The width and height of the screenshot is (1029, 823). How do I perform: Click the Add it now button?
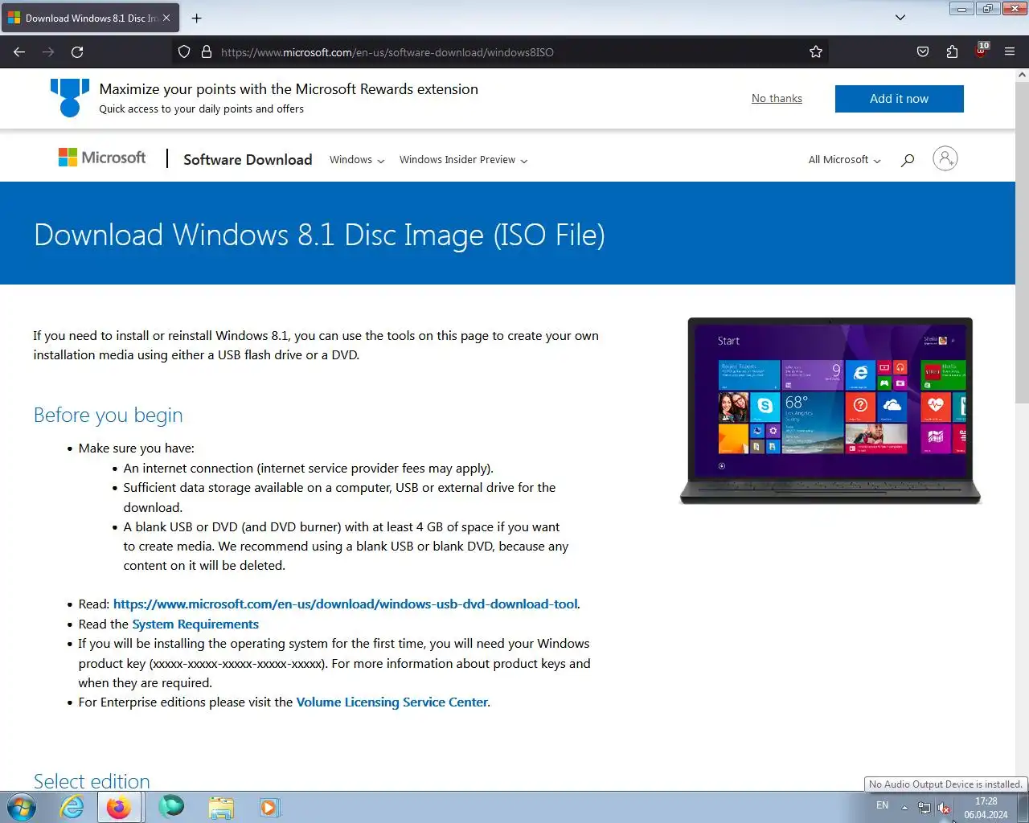click(899, 99)
